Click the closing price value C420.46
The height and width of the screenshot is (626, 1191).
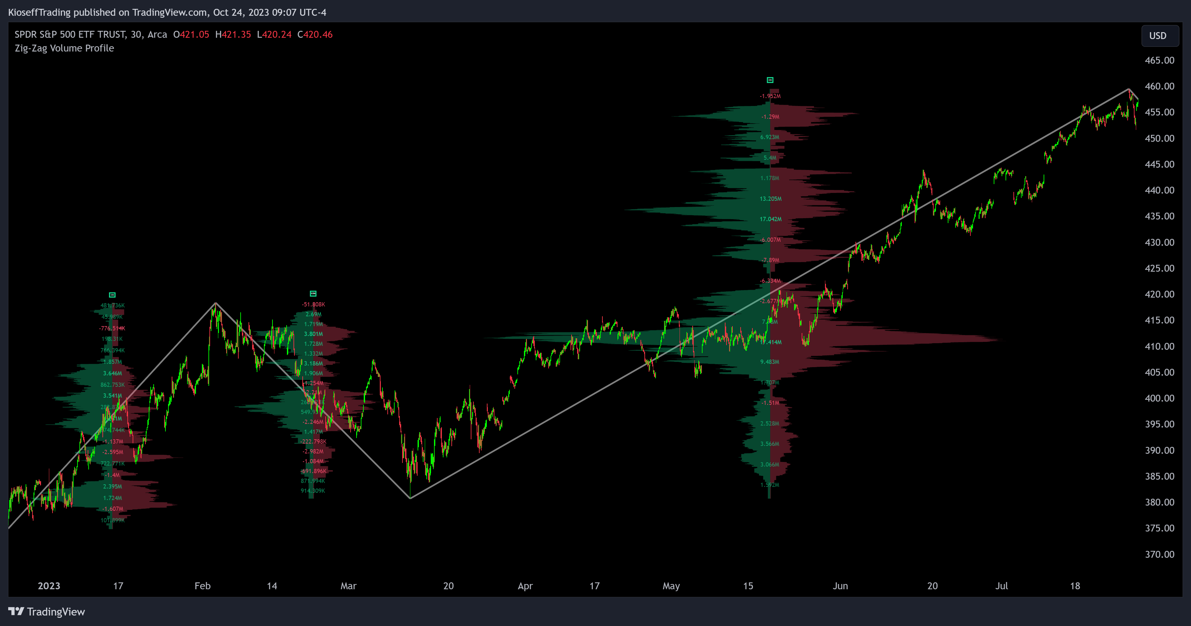click(315, 34)
